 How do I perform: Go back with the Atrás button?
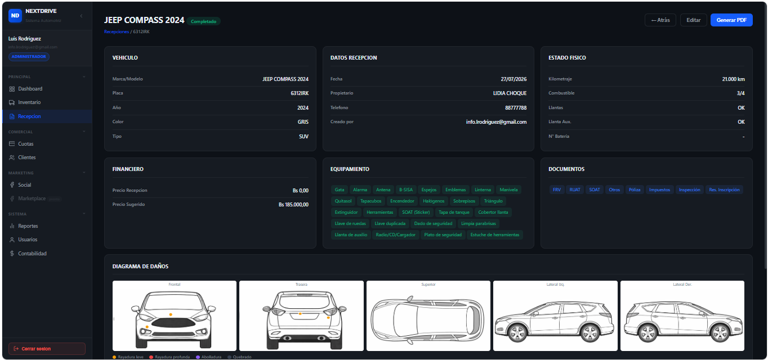660,20
